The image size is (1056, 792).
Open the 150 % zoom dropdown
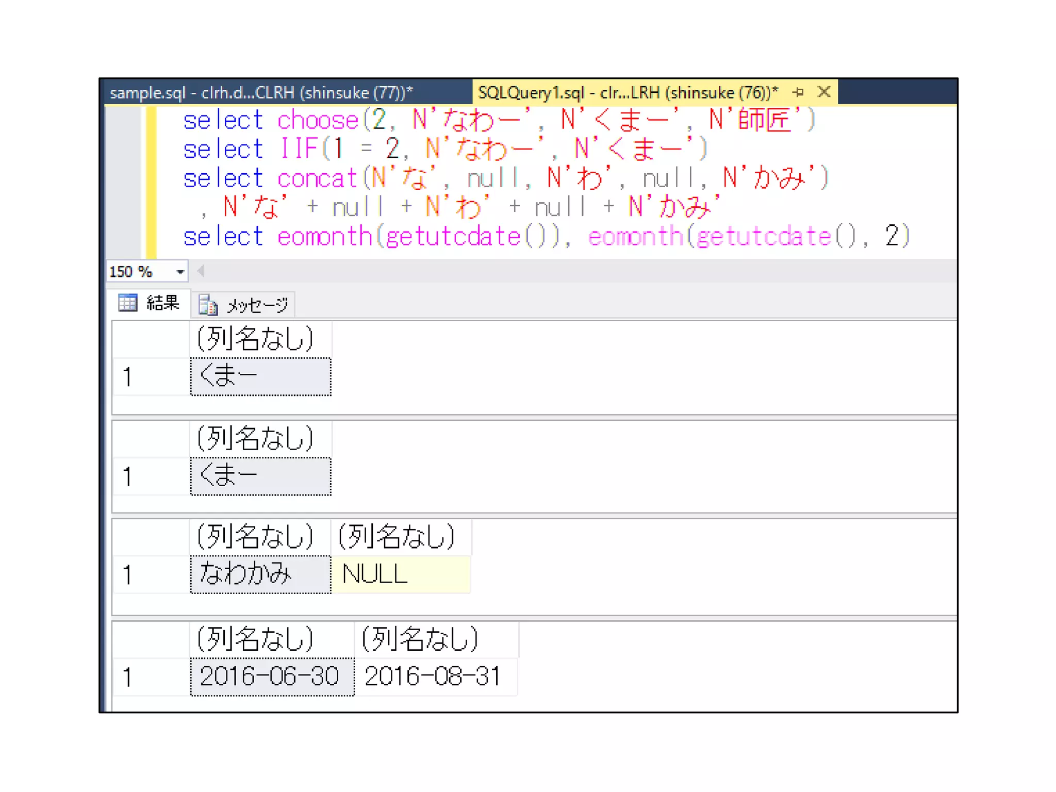[x=180, y=272]
